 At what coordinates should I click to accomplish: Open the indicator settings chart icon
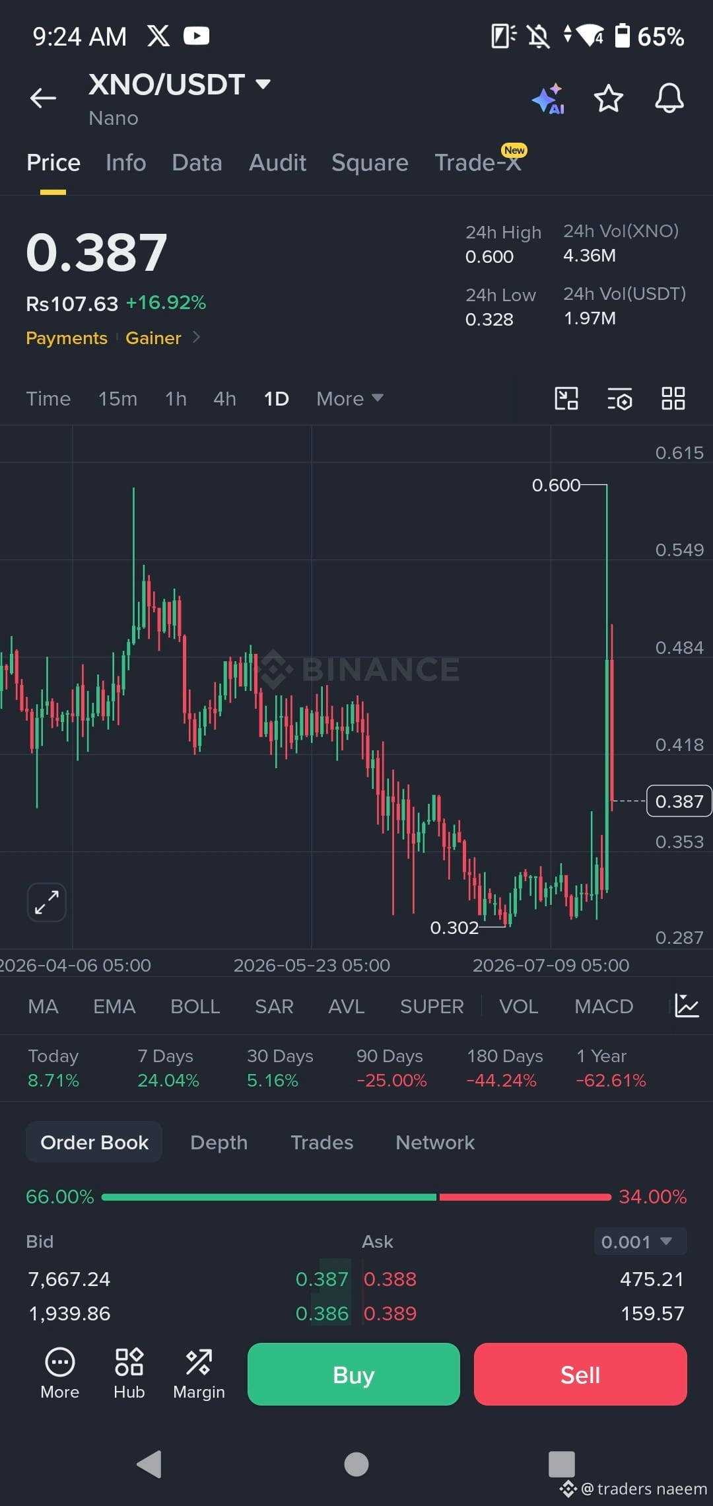(687, 1006)
